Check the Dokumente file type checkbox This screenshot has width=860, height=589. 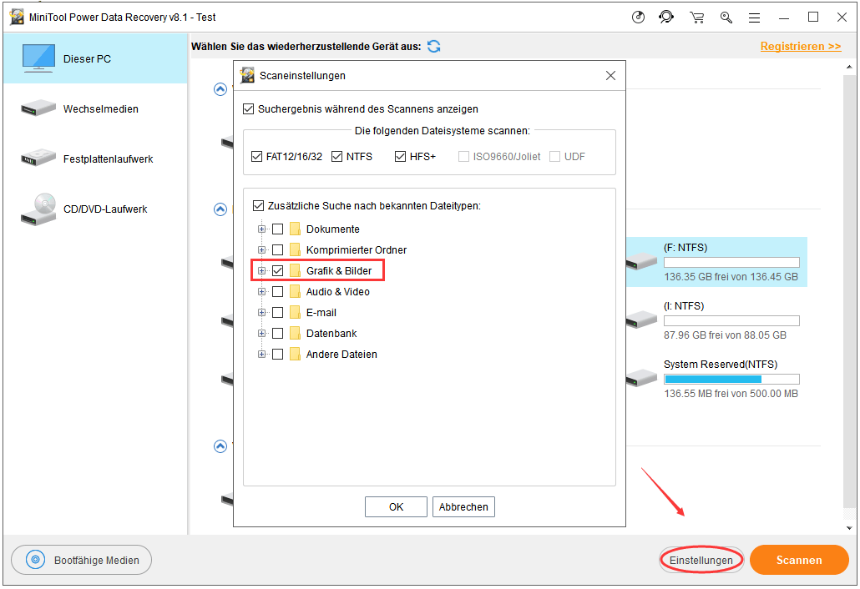(x=278, y=229)
